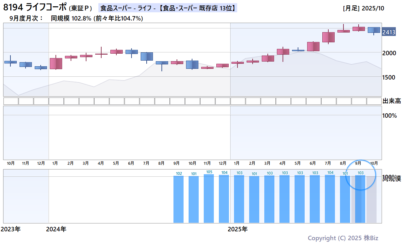Click the October 2025 blue candlestick
The height and width of the screenshot is (243, 410).
click(374, 30)
